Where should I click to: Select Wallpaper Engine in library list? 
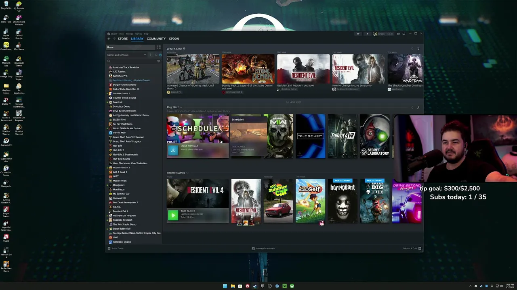click(x=122, y=242)
